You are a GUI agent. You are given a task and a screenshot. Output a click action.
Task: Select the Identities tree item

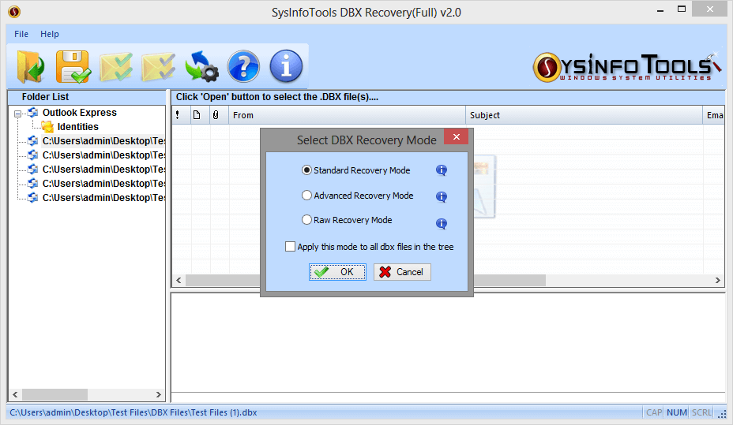click(x=77, y=127)
